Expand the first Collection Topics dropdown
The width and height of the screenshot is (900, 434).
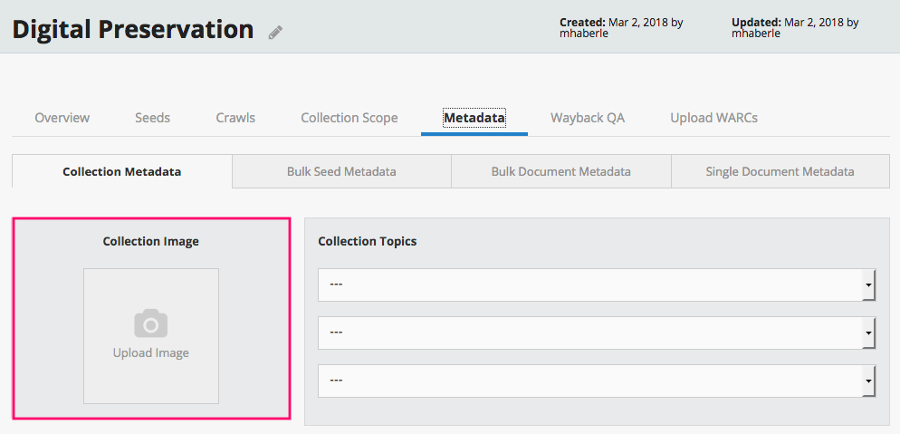tap(596, 285)
